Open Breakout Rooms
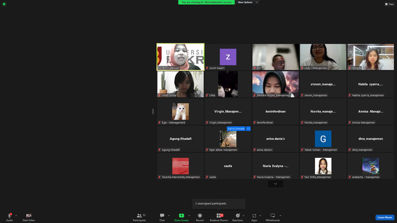 pos(219,217)
